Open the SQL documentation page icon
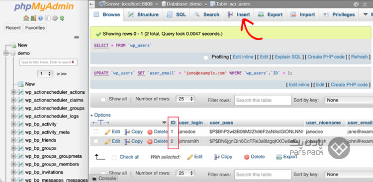 pos(48,18)
